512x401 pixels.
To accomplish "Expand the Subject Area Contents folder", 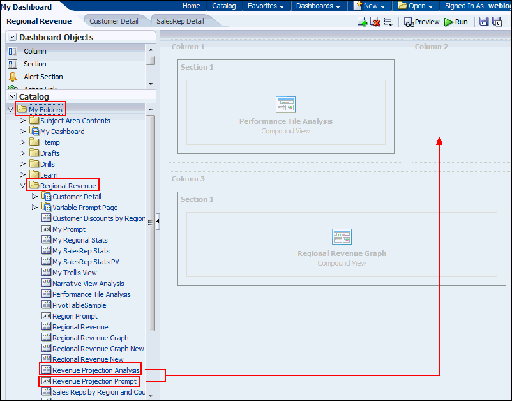I will pyautogui.click(x=22, y=121).
